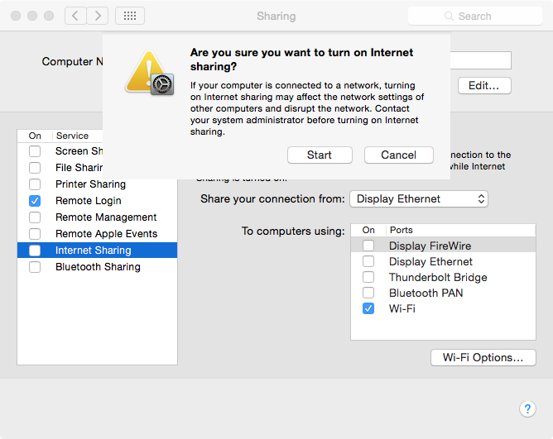Select the Wi-Fi port label
553x439 pixels.
tap(402, 309)
